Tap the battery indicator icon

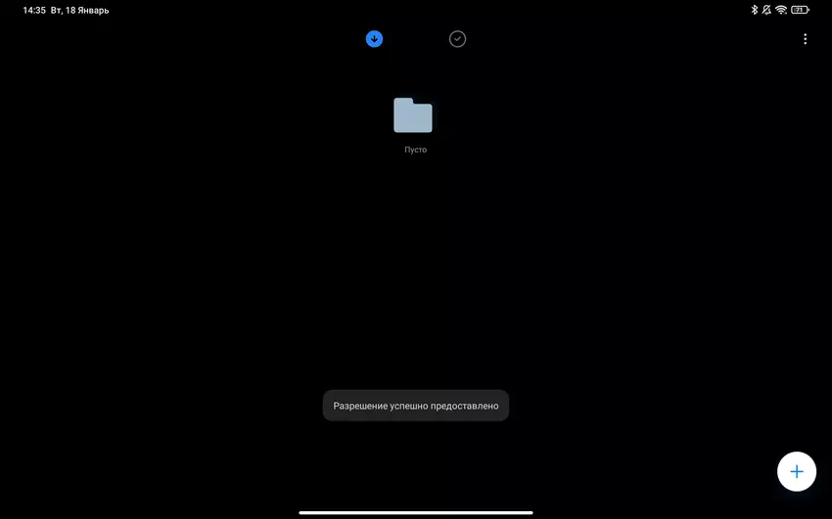pyautogui.click(x=800, y=10)
